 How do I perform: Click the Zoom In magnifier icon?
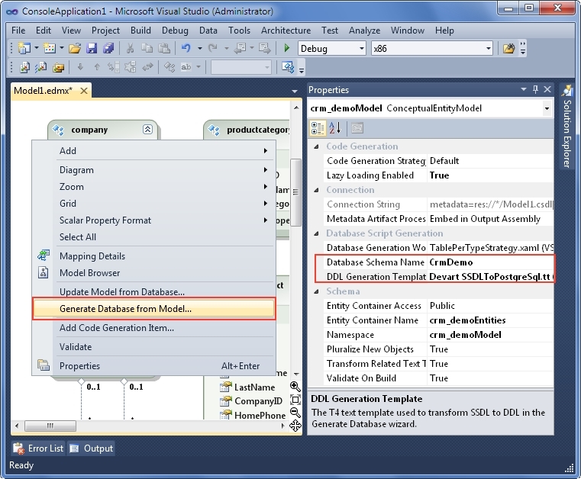(295, 387)
